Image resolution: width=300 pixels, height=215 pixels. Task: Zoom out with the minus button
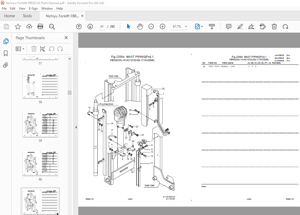coord(151,27)
